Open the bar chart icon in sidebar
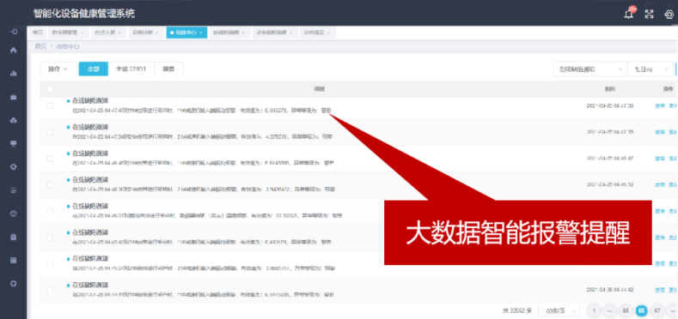Viewport: 678px width, 319px height. [x=14, y=74]
